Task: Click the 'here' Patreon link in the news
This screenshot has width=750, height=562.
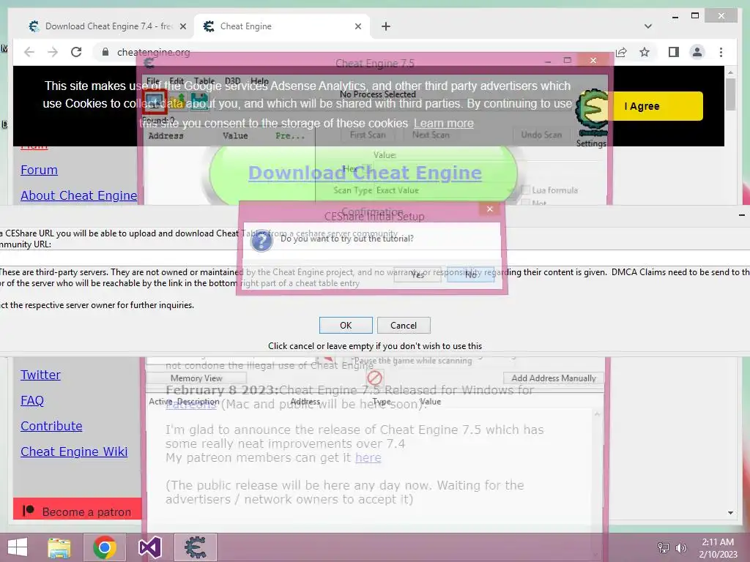Action: coord(368,458)
